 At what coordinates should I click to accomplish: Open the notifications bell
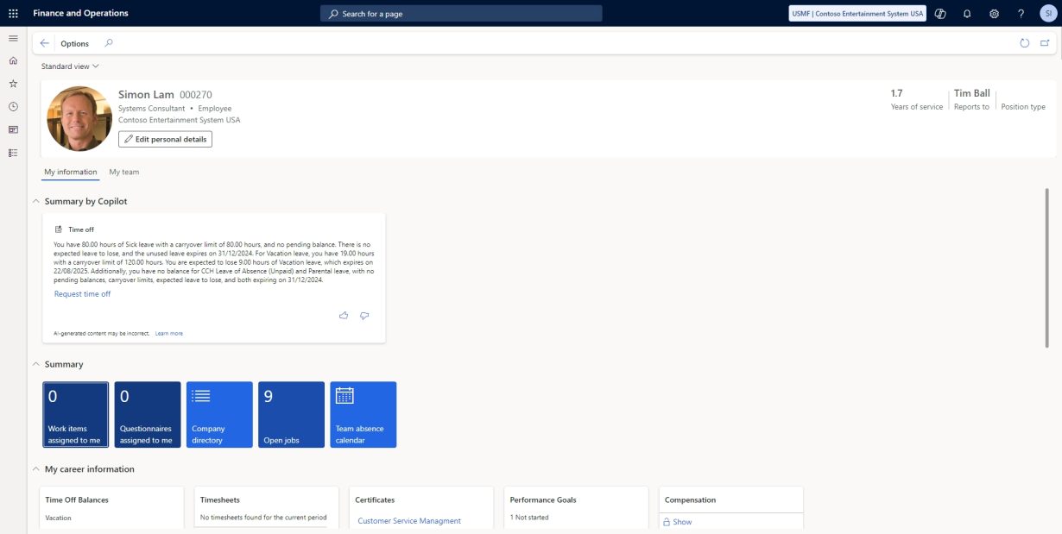click(966, 13)
